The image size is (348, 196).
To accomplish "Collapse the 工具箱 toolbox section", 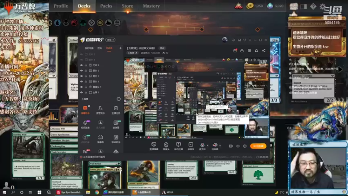I will (118, 99).
